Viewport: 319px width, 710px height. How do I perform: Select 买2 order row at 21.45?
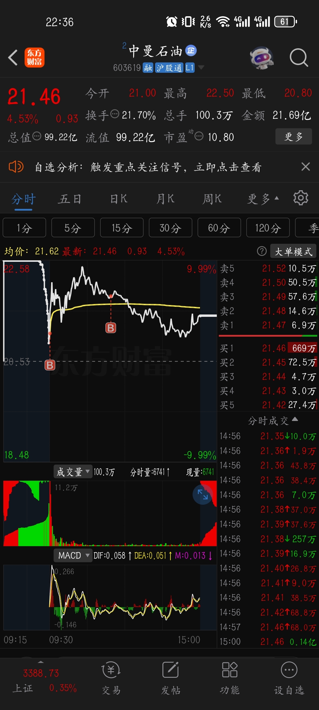tap(268, 362)
